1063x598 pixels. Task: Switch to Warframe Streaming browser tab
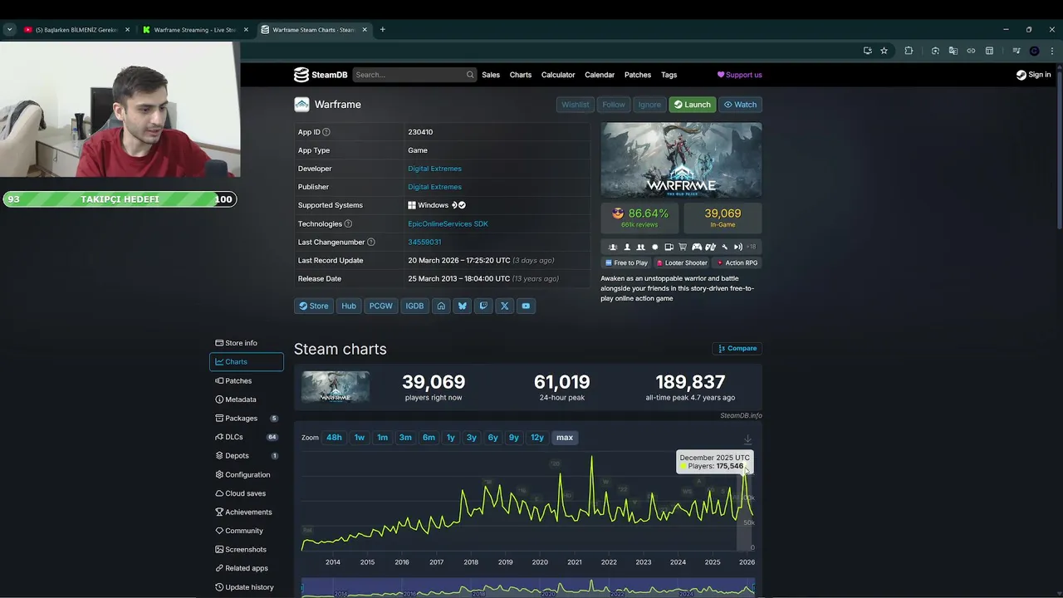(194, 30)
